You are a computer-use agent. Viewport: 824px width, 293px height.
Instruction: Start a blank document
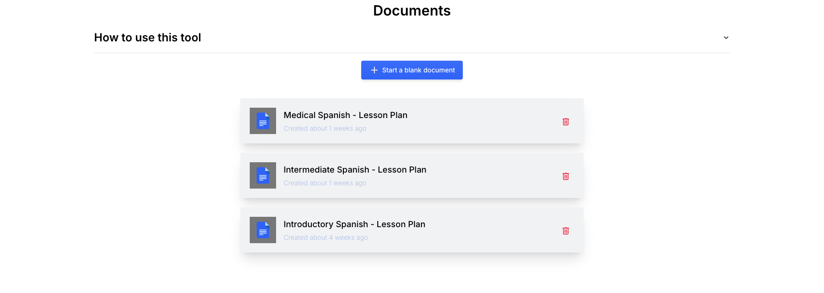point(412,70)
